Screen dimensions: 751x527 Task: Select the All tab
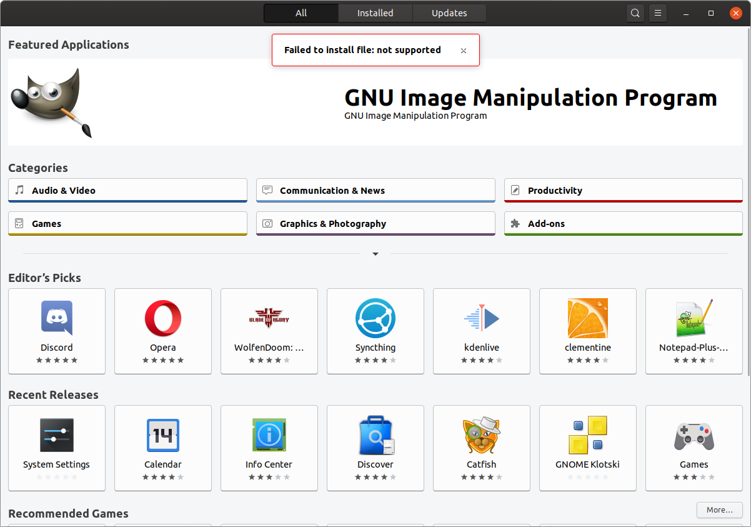coord(301,13)
